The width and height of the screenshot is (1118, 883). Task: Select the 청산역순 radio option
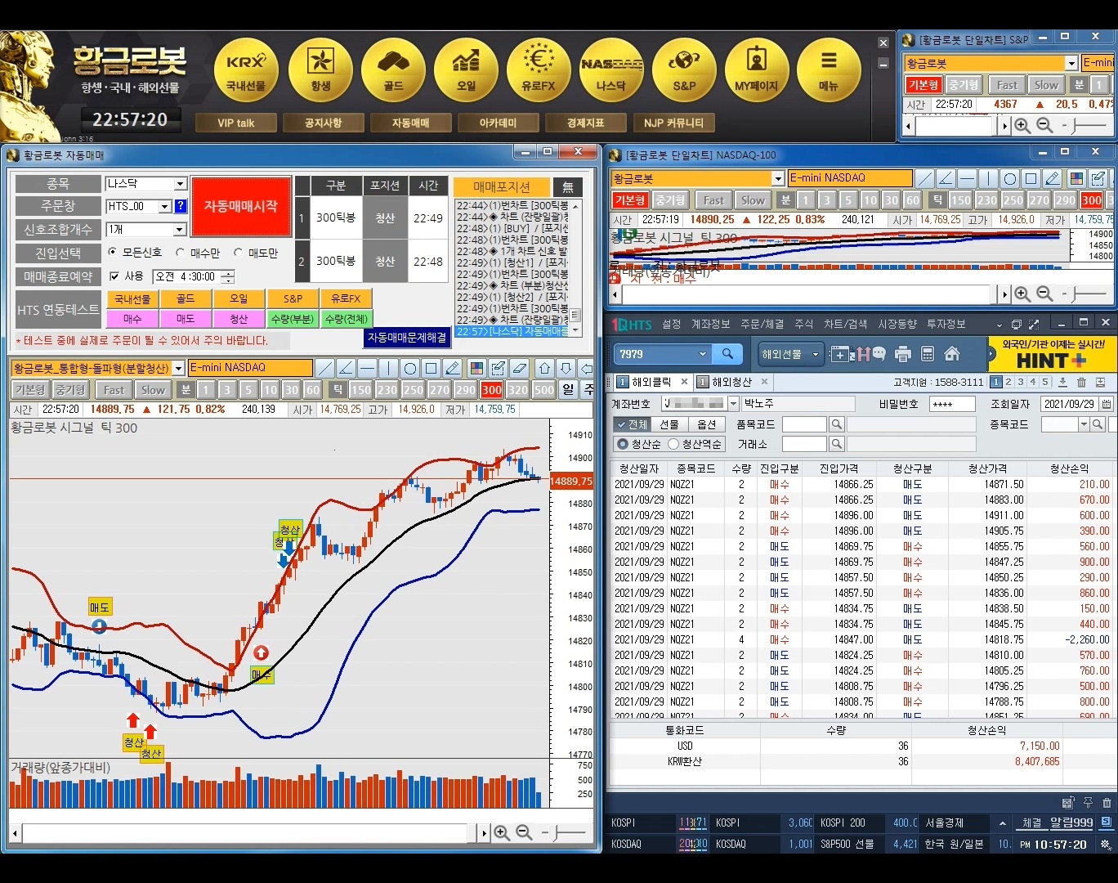(x=673, y=444)
